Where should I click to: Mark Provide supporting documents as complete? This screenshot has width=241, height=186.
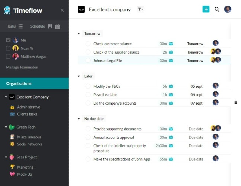pyautogui.click(x=88, y=129)
